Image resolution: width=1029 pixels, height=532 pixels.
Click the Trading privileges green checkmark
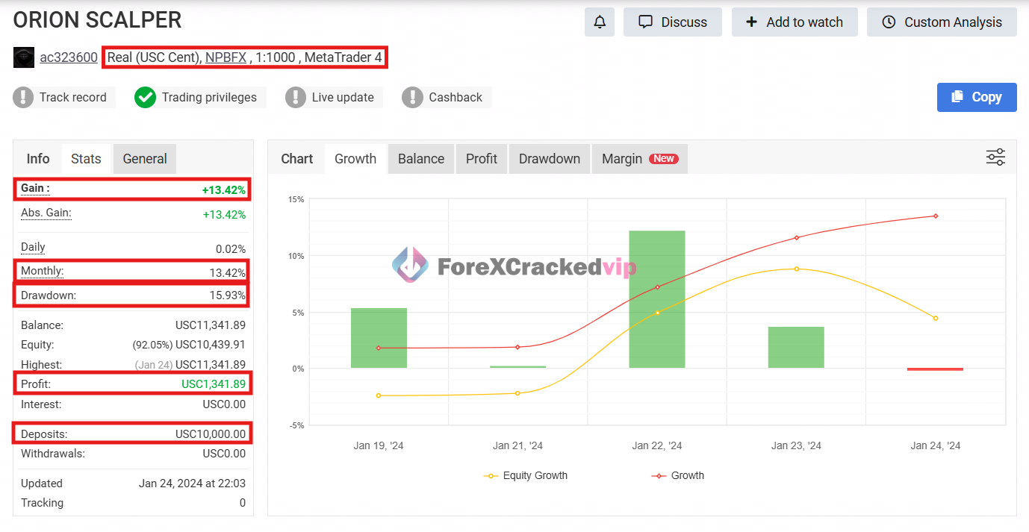point(145,97)
